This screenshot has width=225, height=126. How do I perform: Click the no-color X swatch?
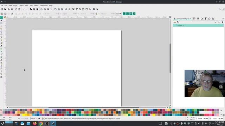(x=1, y=110)
